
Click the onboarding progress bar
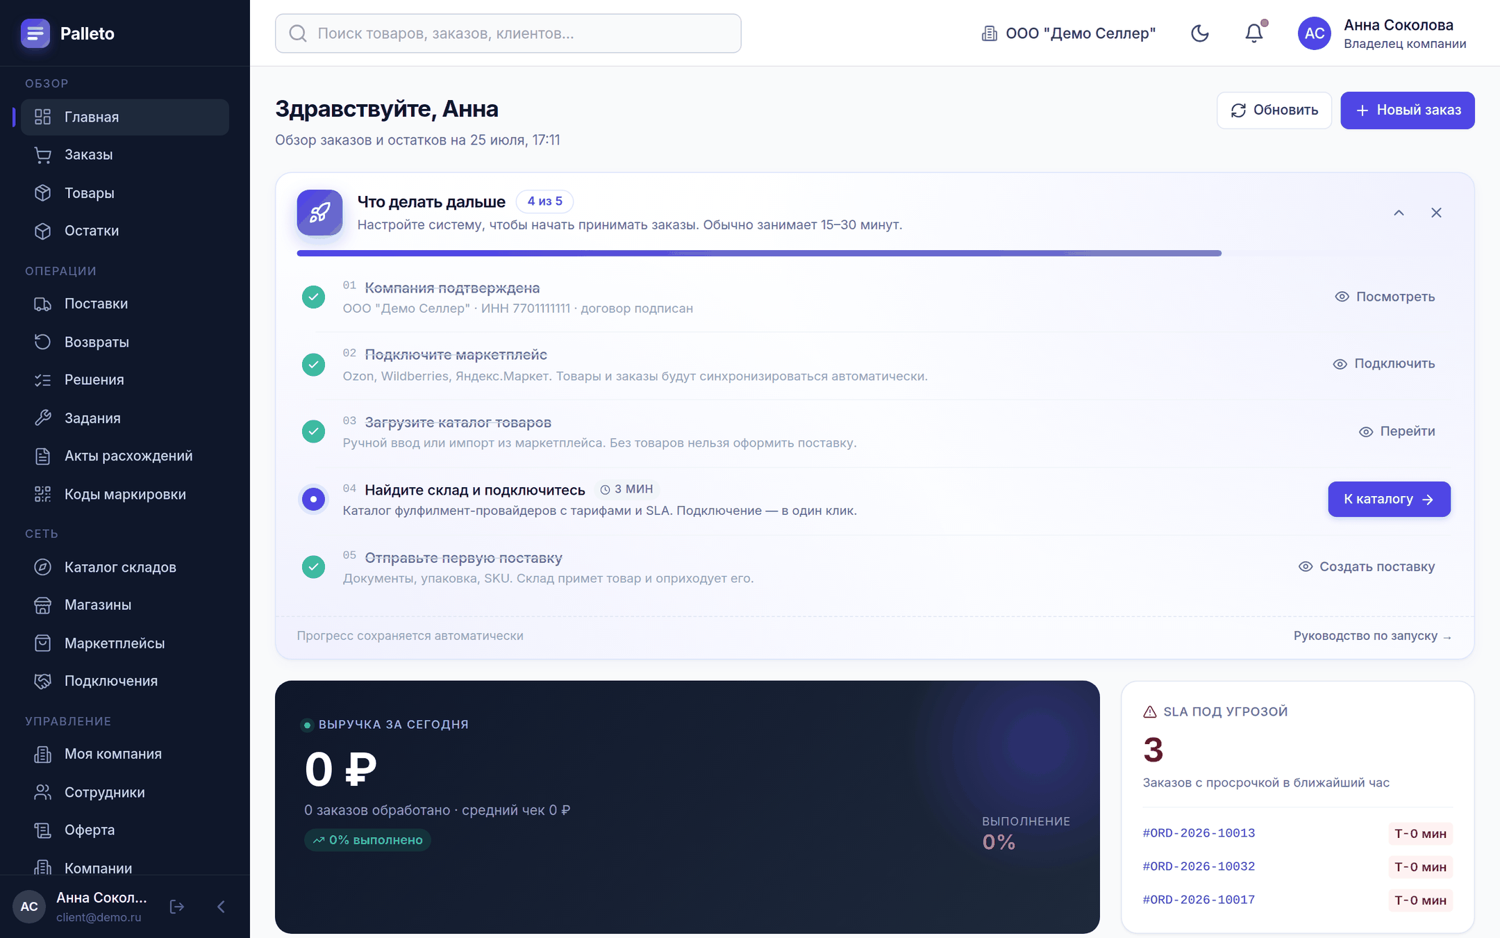pyautogui.click(x=759, y=254)
